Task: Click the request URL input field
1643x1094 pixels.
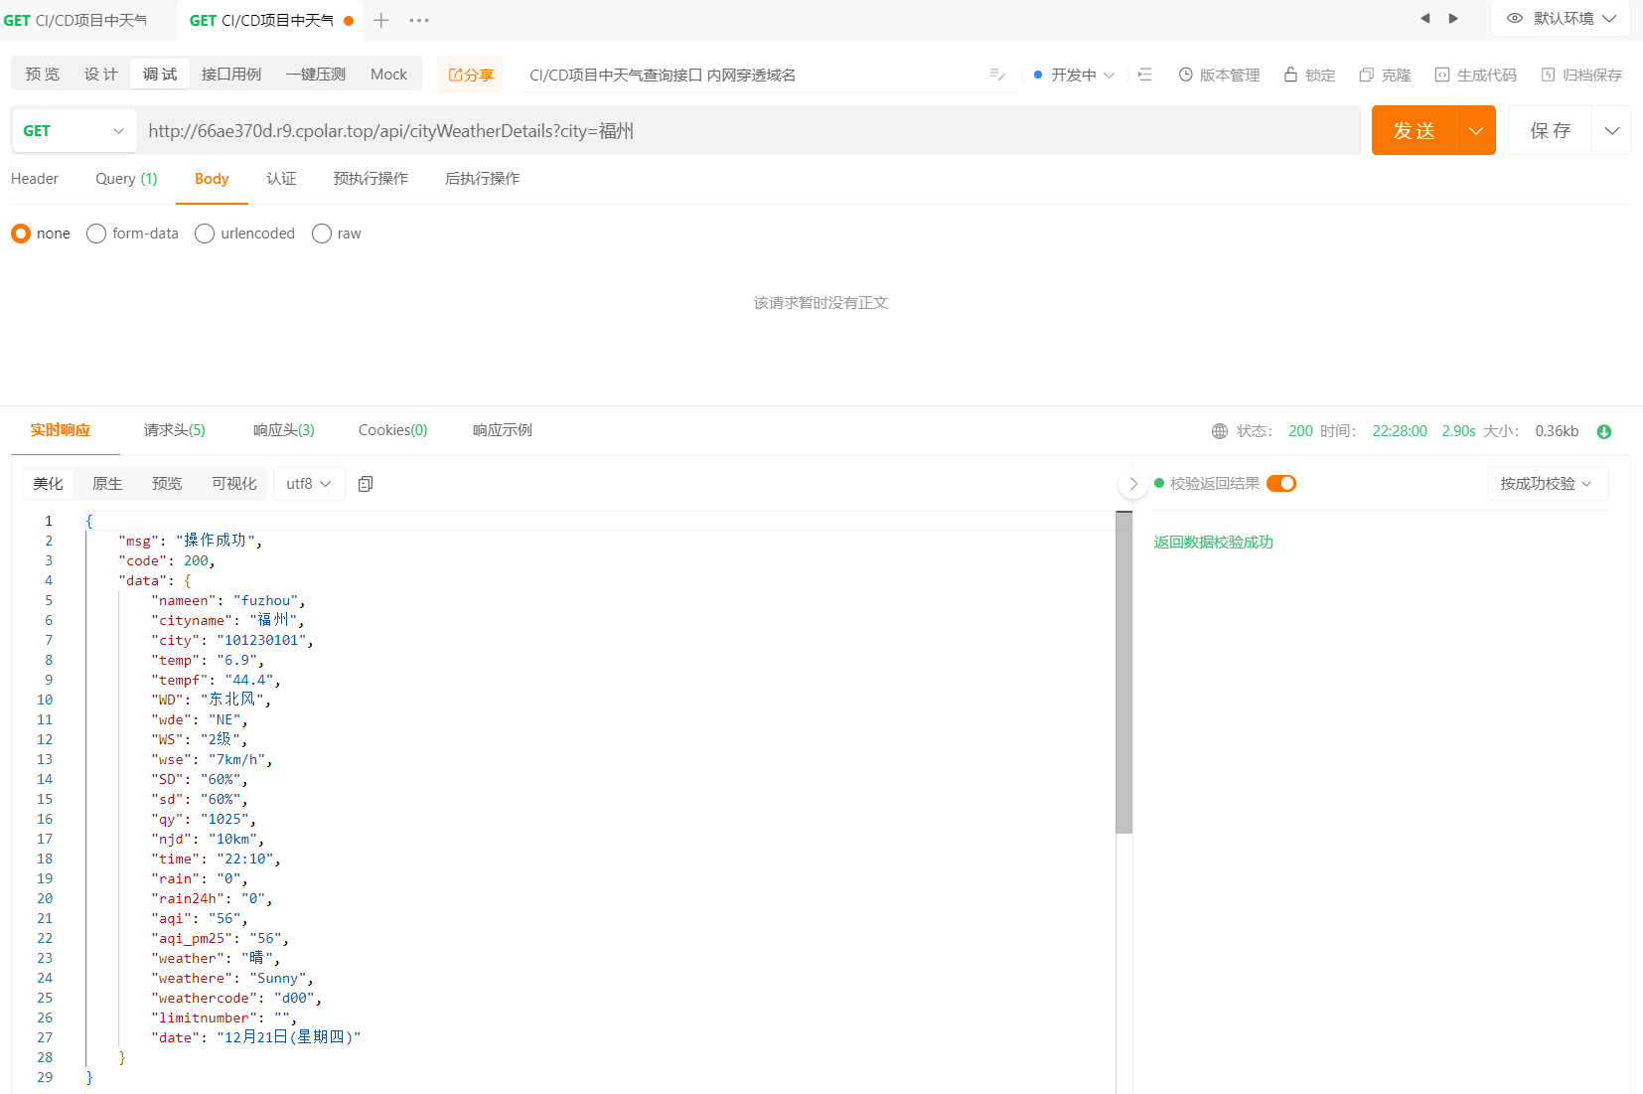Action: 750,130
